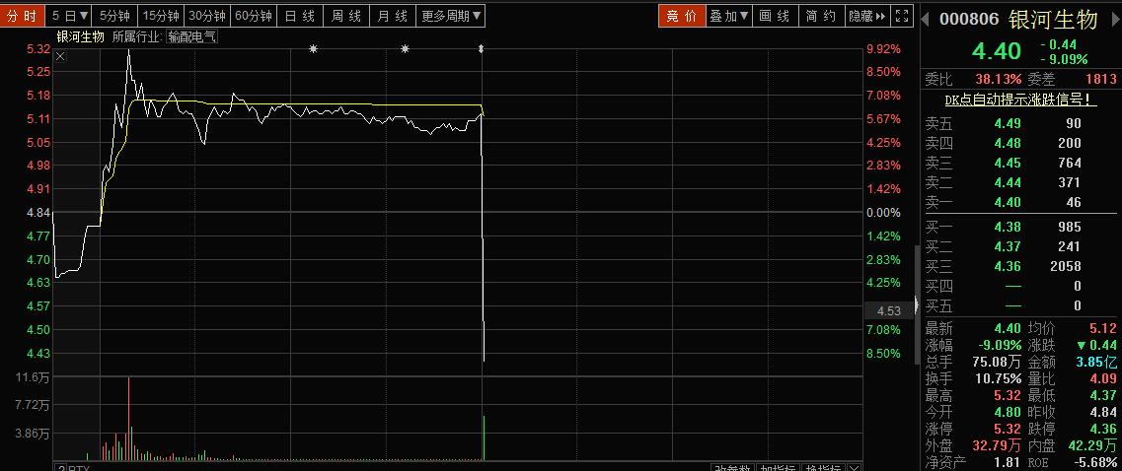Screen dimensions: 1122x471
Task: Click the 内盘 42.29万 value
Action: tap(1094, 446)
